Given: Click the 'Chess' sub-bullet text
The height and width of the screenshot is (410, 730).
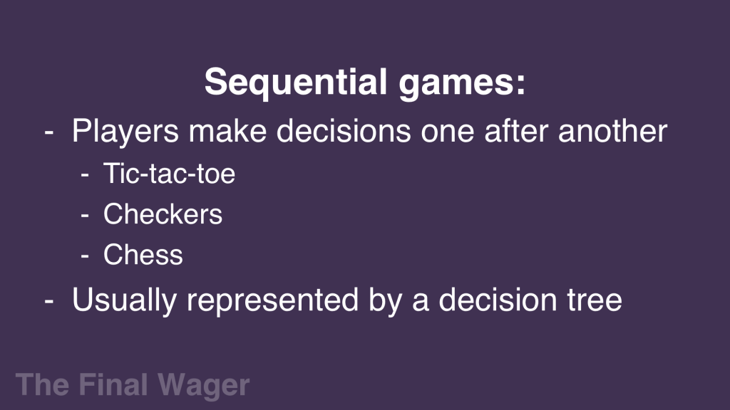Looking at the screenshot, I should [x=143, y=254].
